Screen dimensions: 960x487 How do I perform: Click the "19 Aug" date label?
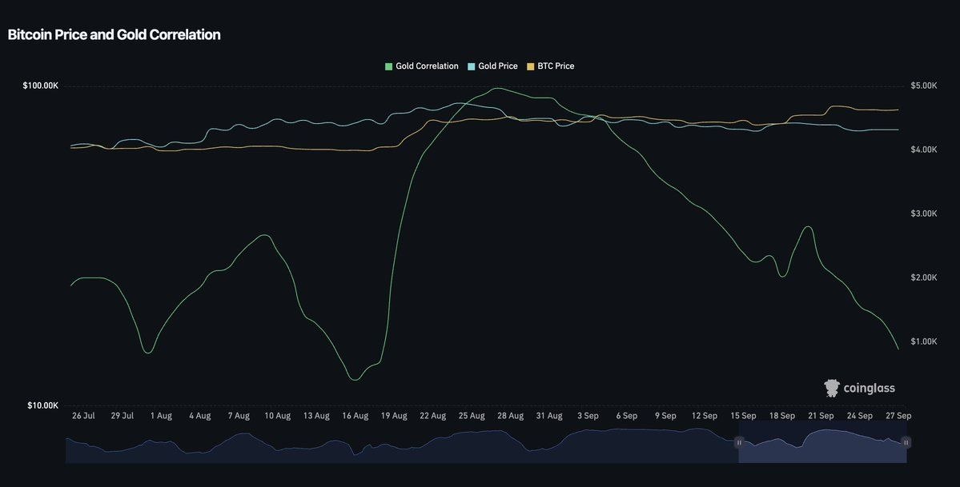(394, 416)
